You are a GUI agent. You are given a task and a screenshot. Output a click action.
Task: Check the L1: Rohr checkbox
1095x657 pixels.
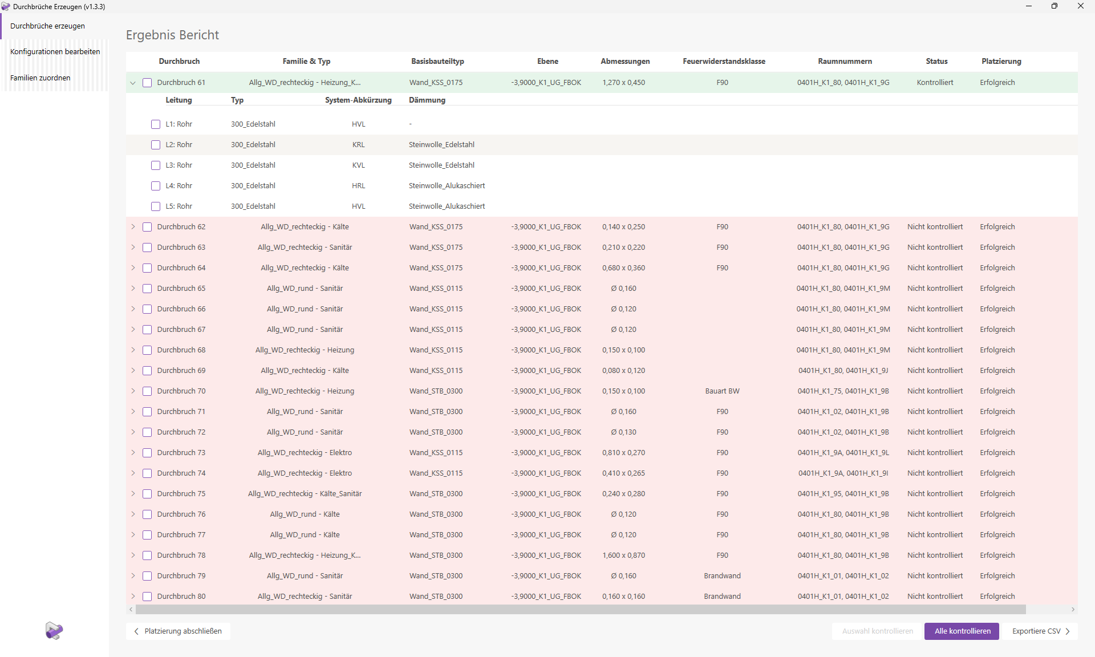pos(155,124)
